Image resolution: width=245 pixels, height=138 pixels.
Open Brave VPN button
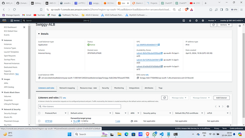pos(234,9)
